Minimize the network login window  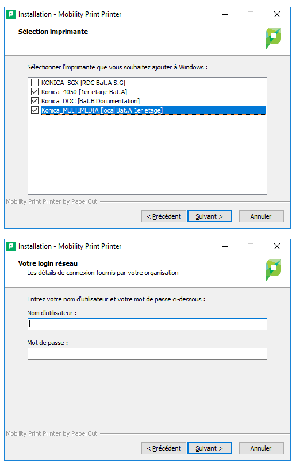click(225, 246)
